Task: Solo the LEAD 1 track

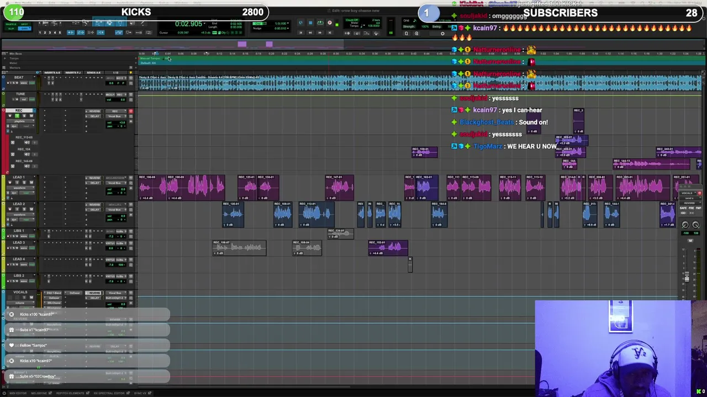Action: [x=24, y=183]
